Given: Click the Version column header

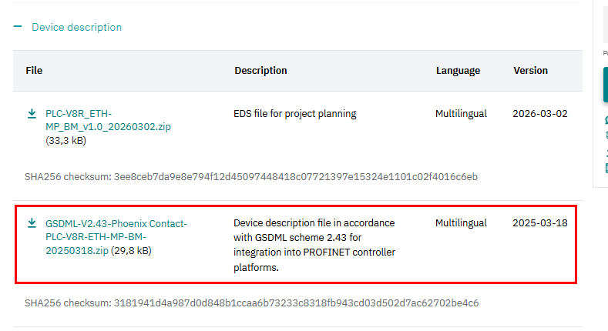Looking at the screenshot, I should (x=530, y=70).
